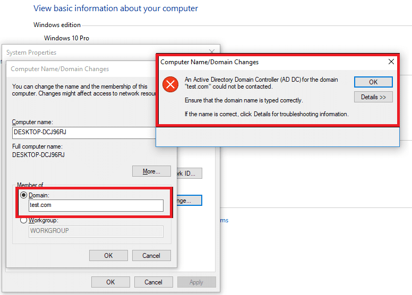The height and width of the screenshot is (295, 412).
Task: Click the 'Windows edition' section label
Action: click(x=57, y=25)
